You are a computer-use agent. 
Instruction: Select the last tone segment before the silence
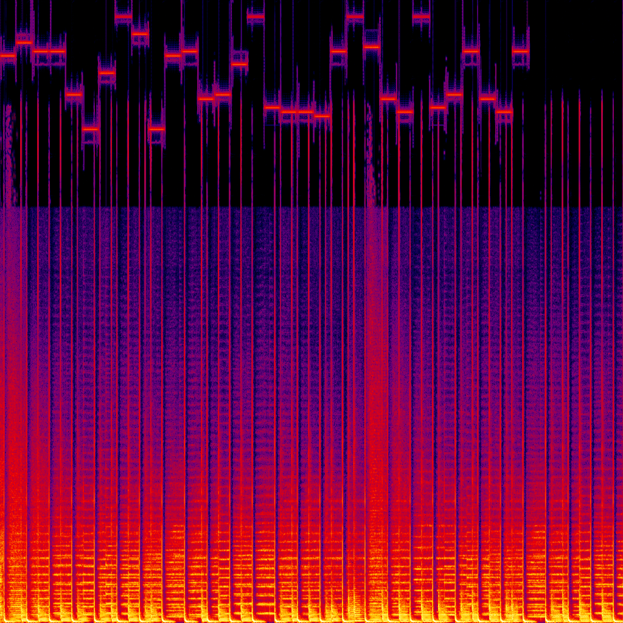point(521,51)
